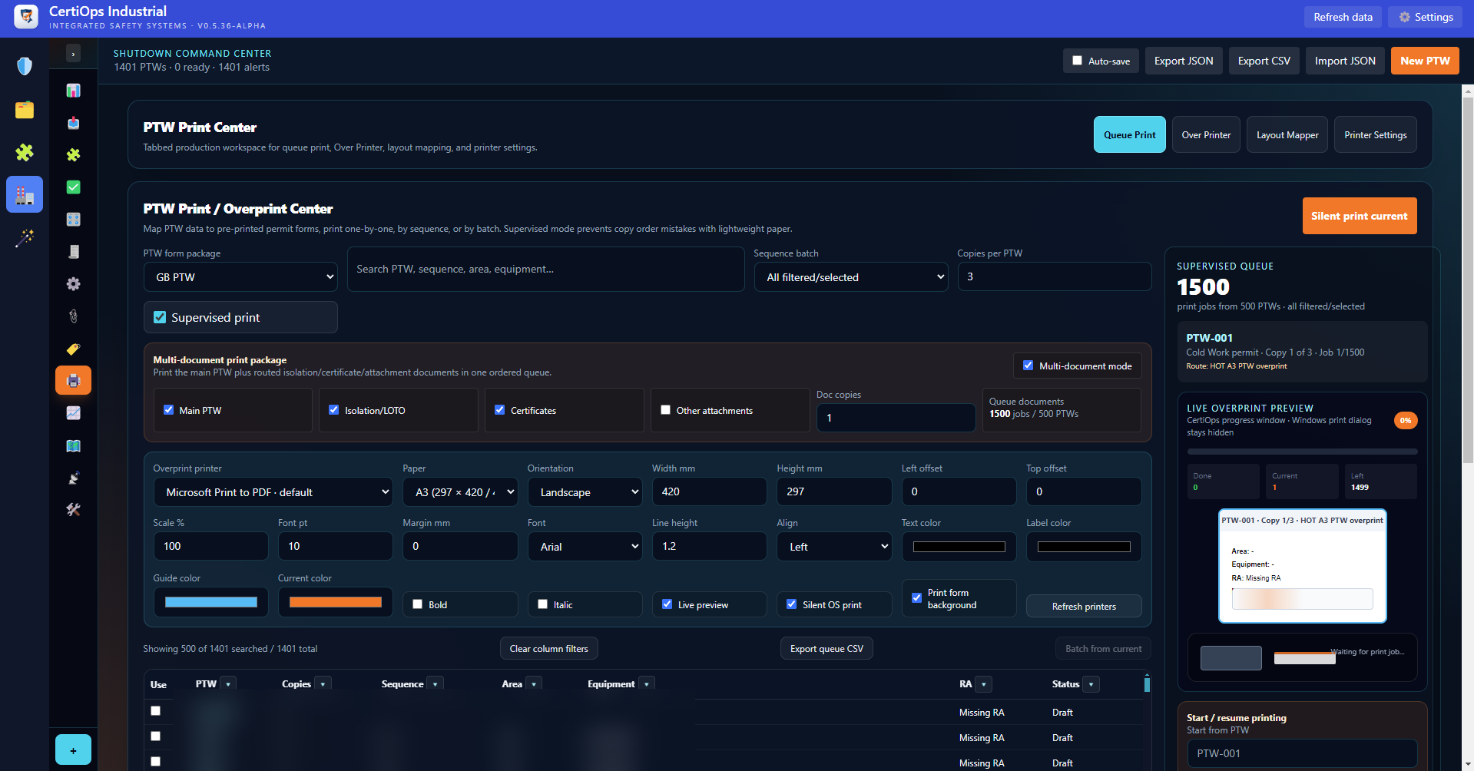
Task: Open the Guide color blue swatch
Action: tap(211, 602)
